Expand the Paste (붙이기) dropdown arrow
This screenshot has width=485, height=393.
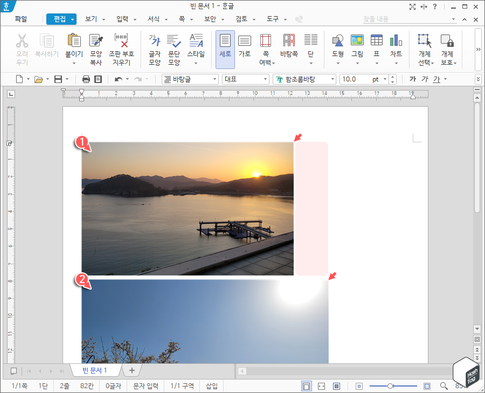(74, 64)
